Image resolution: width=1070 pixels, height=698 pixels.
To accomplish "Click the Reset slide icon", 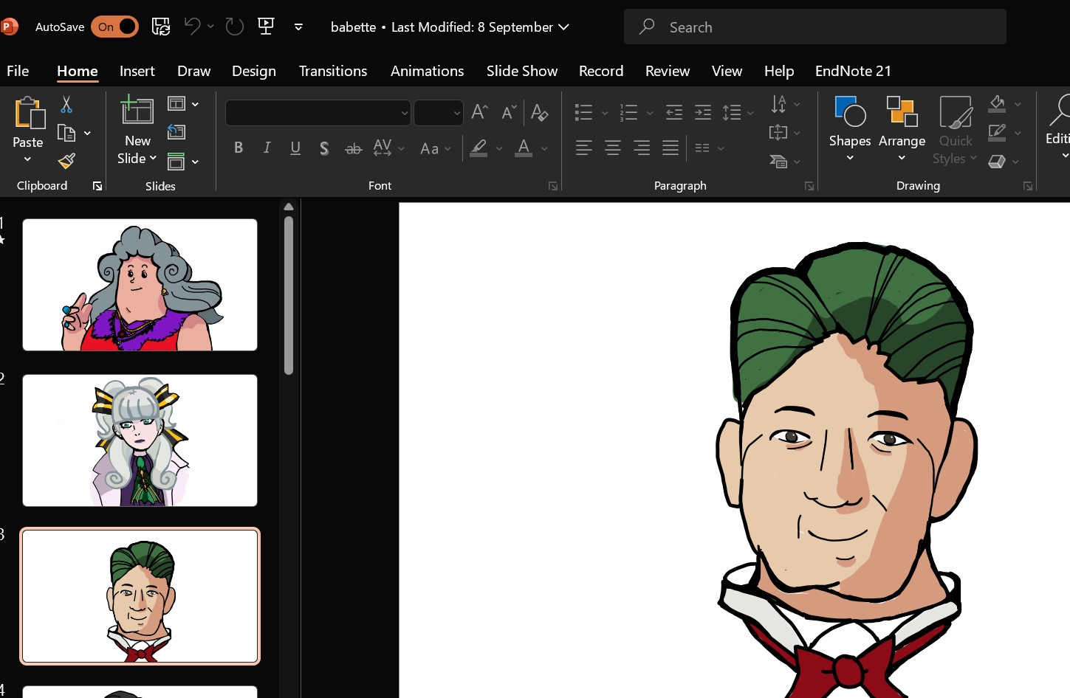I will pos(176,132).
